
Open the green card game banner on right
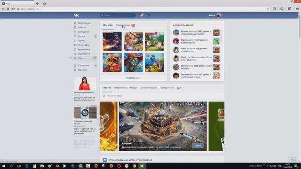click(x=216, y=126)
